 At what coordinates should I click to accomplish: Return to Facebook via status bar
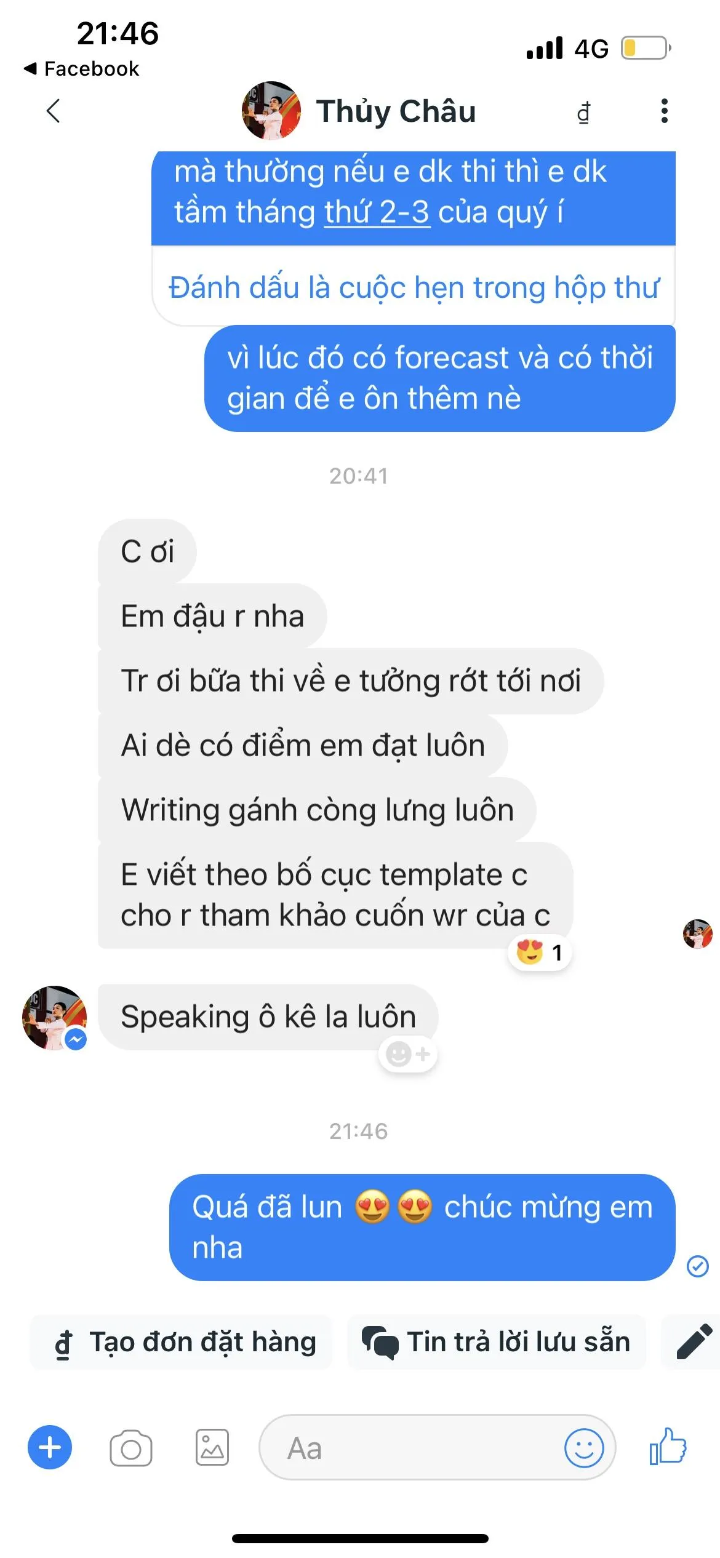[x=81, y=68]
